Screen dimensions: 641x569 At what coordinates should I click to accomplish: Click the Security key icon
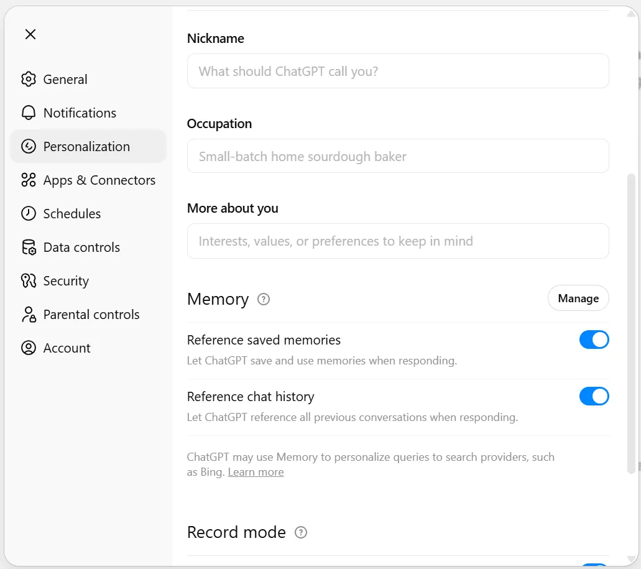(x=29, y=281)
